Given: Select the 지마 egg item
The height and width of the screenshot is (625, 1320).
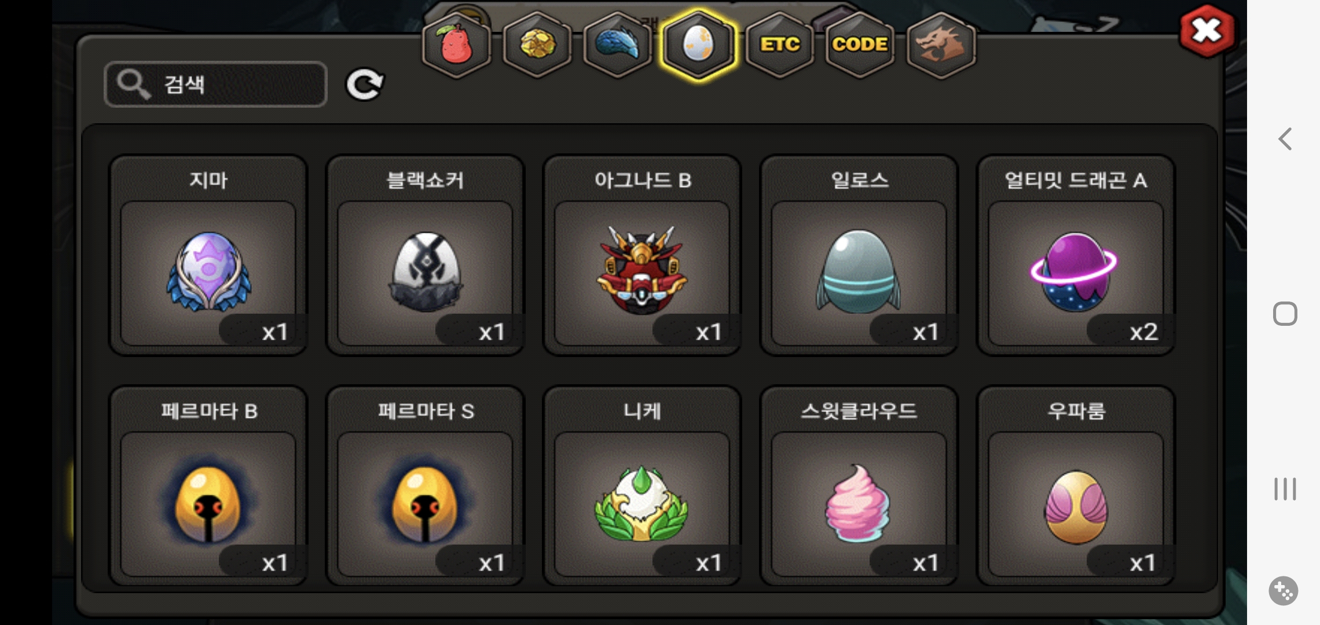Looking at the screenshot, I should [208, 255].
